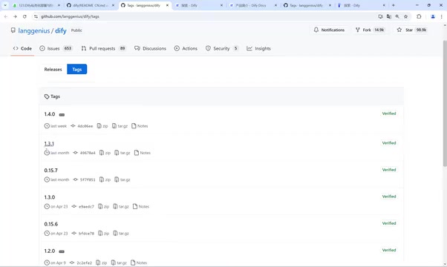Open Notes for tag 1.2.0

(139, 263)
